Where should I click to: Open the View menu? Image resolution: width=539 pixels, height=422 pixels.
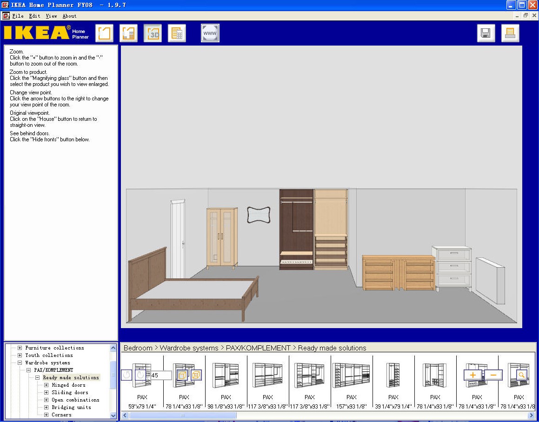point(51,16)
